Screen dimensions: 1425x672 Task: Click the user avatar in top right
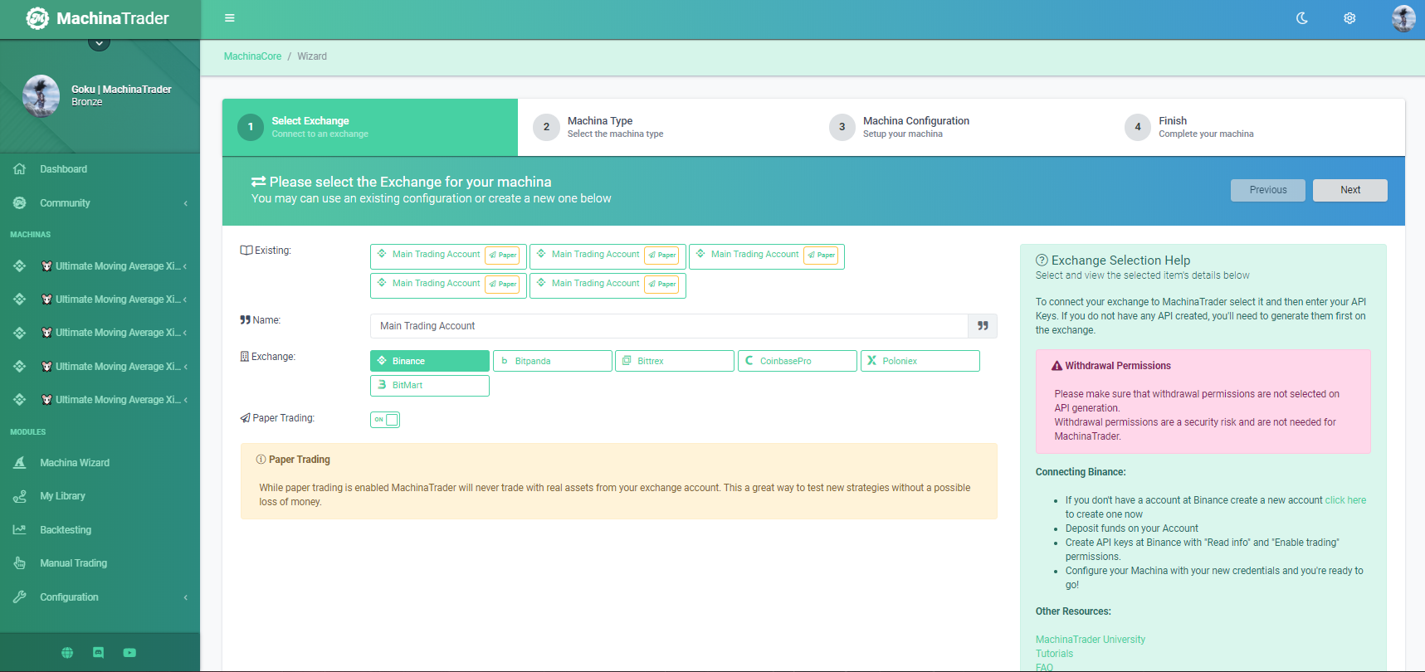tap(1403, 18)
